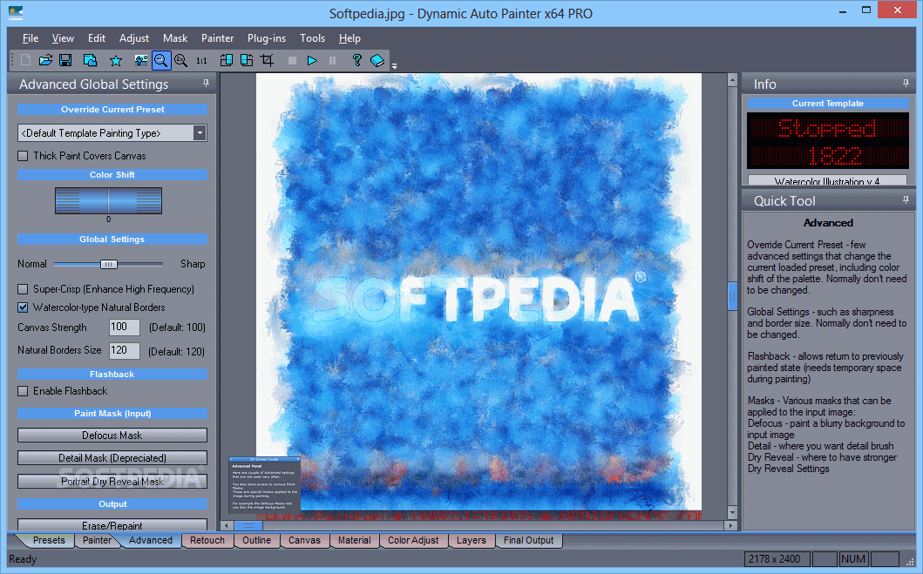Click the canvas vertical scrollbar down arrow
Viewport: 923px width, 574px height.
point(732,513)
